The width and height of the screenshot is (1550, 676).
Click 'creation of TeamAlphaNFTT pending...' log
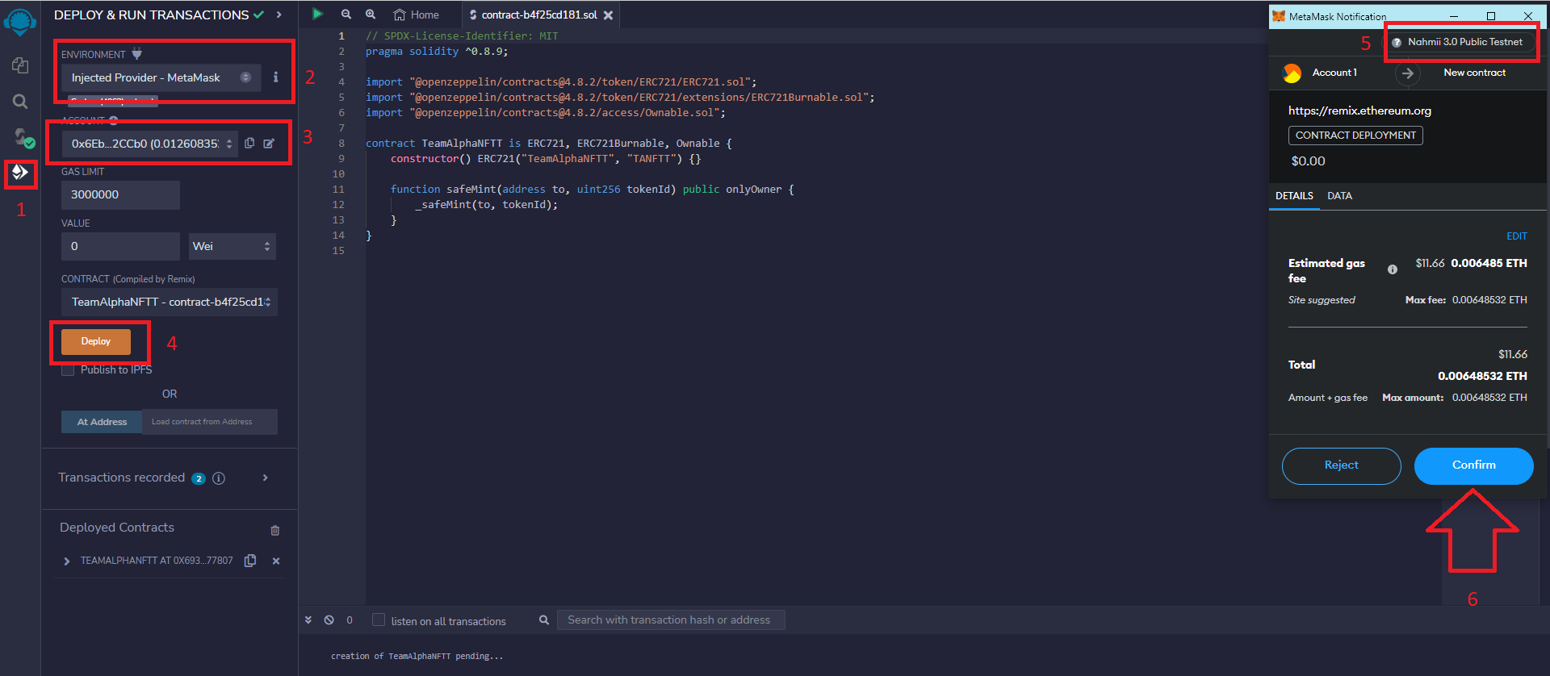[417, 657]
